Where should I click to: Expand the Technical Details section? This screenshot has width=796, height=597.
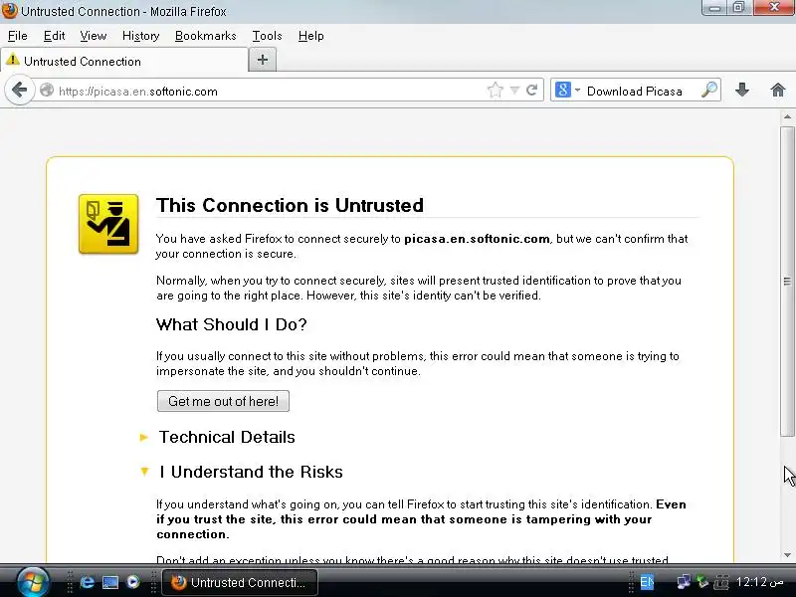(x=227, y=437)
